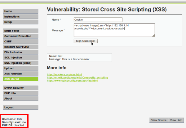Click Security Level: low text

(x=14, y=122)
